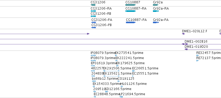Click the light-blue box under LP21694.5prime label

point(121,97)
